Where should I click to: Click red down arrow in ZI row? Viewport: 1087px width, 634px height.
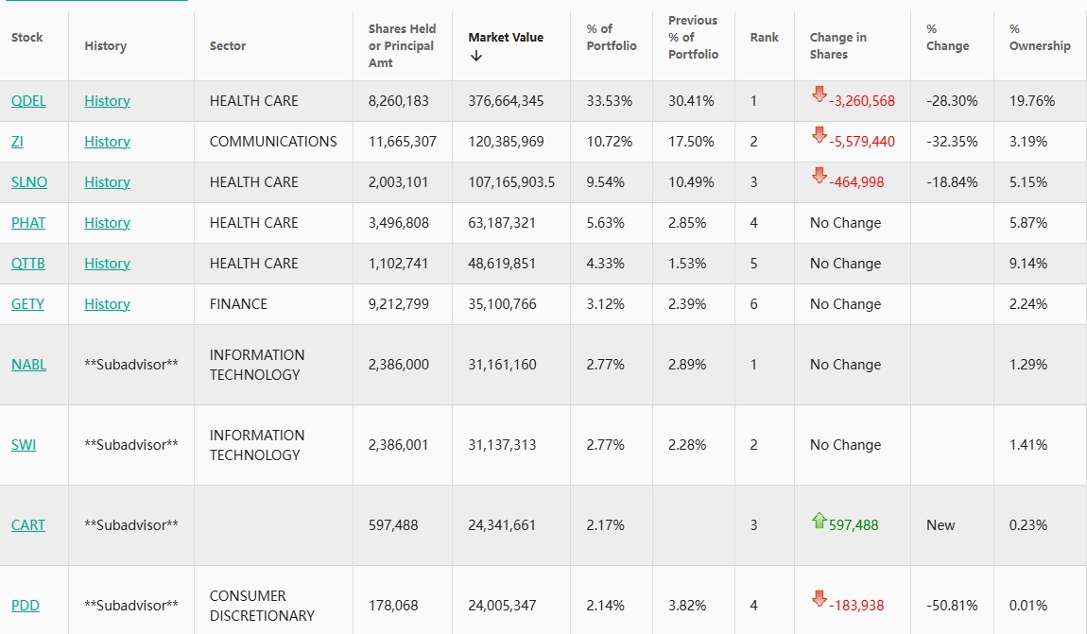click(x=819, y=135)
